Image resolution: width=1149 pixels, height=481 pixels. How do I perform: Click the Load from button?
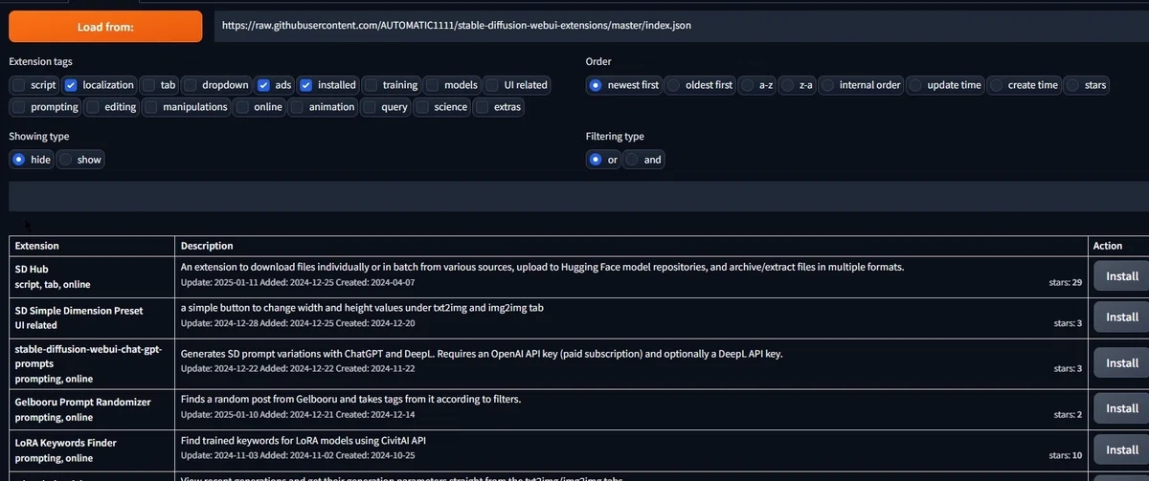point(105,26)
